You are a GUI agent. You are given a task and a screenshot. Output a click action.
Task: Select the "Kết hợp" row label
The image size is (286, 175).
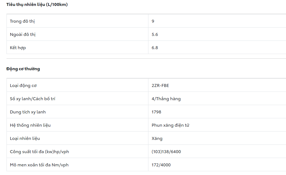point(18,48)
